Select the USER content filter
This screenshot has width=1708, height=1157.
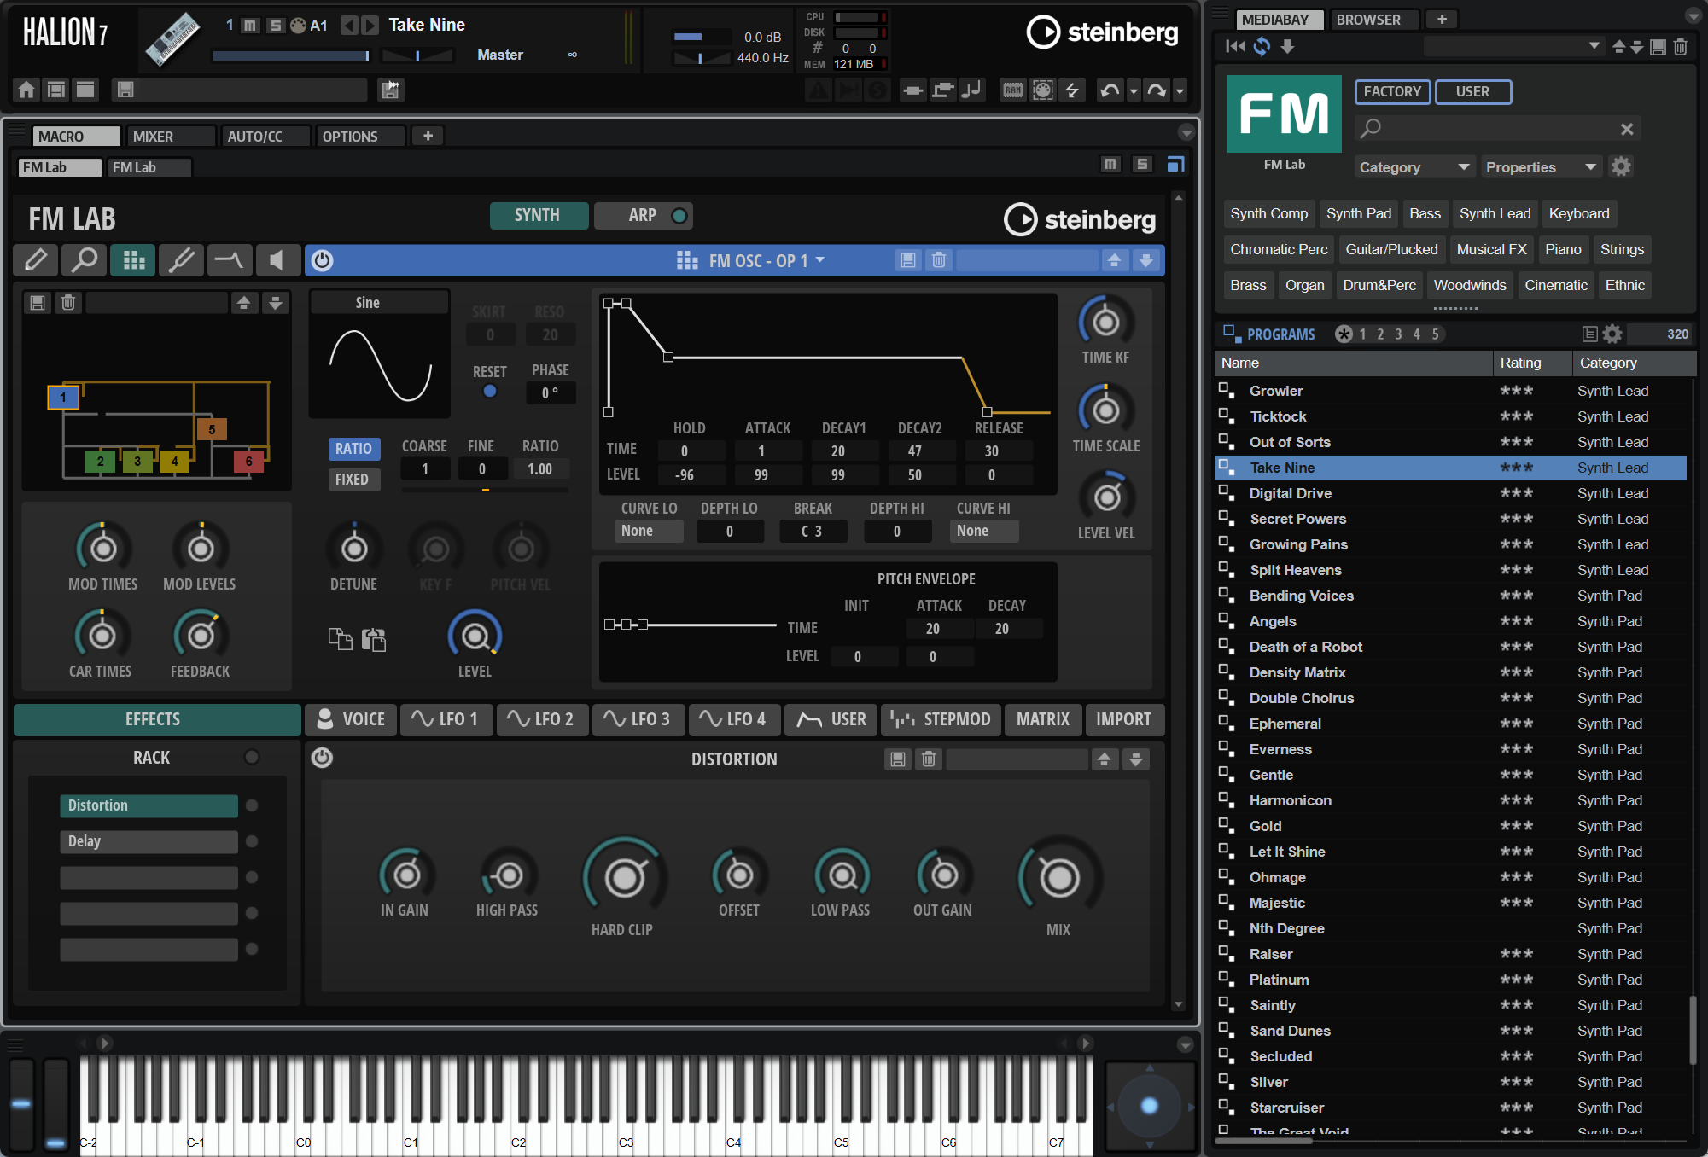[x=1472, y=91]
